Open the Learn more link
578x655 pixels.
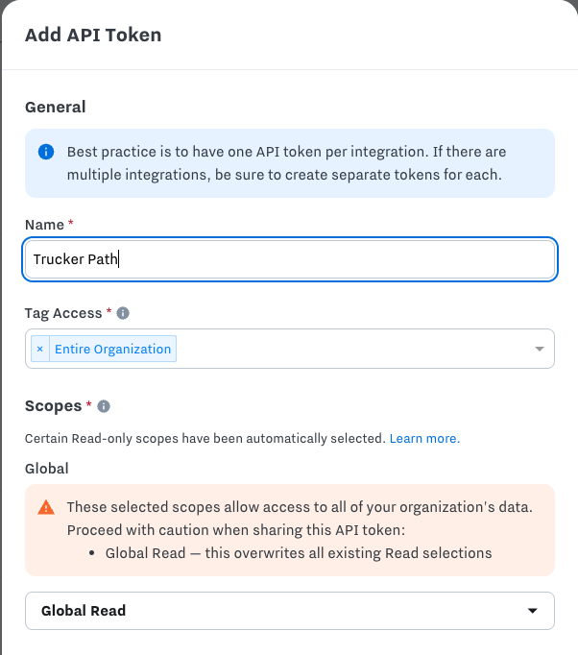424,438
